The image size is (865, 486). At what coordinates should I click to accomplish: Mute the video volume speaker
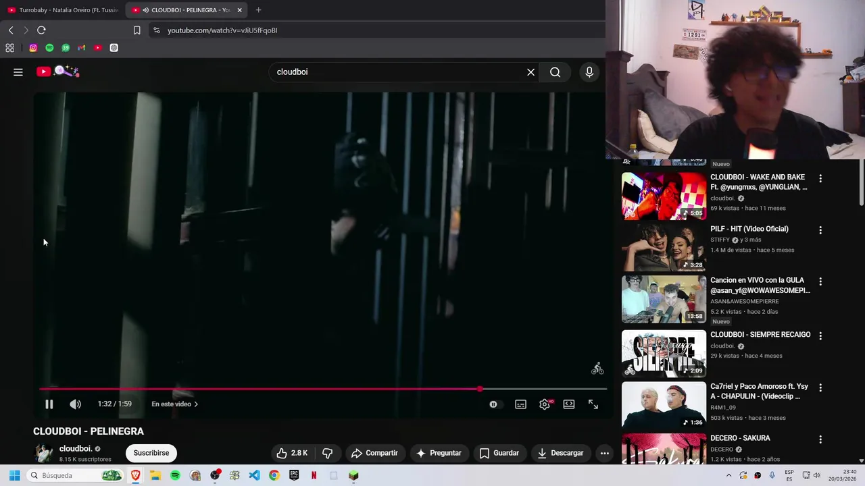point(75,404)
